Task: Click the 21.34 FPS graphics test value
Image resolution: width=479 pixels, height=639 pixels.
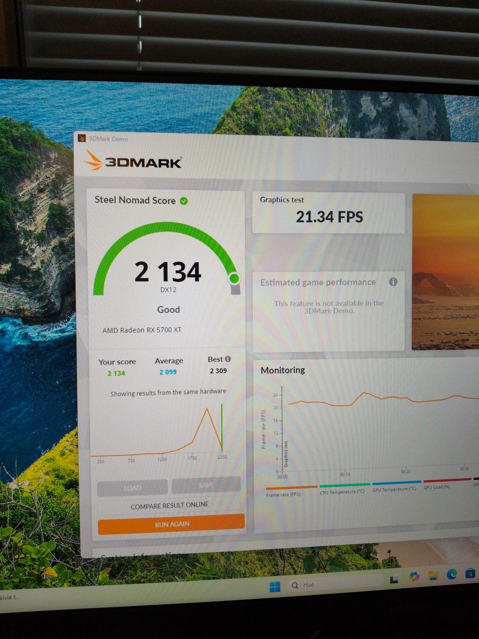Action: click(x=329, y=217)
